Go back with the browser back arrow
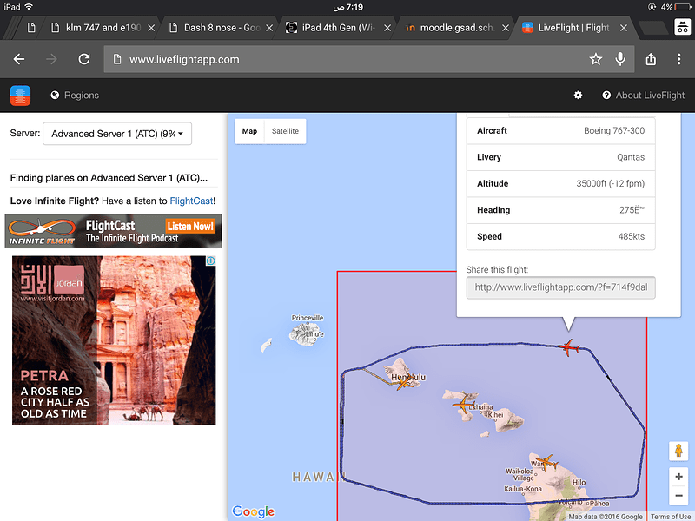 (x=19, y=59)
